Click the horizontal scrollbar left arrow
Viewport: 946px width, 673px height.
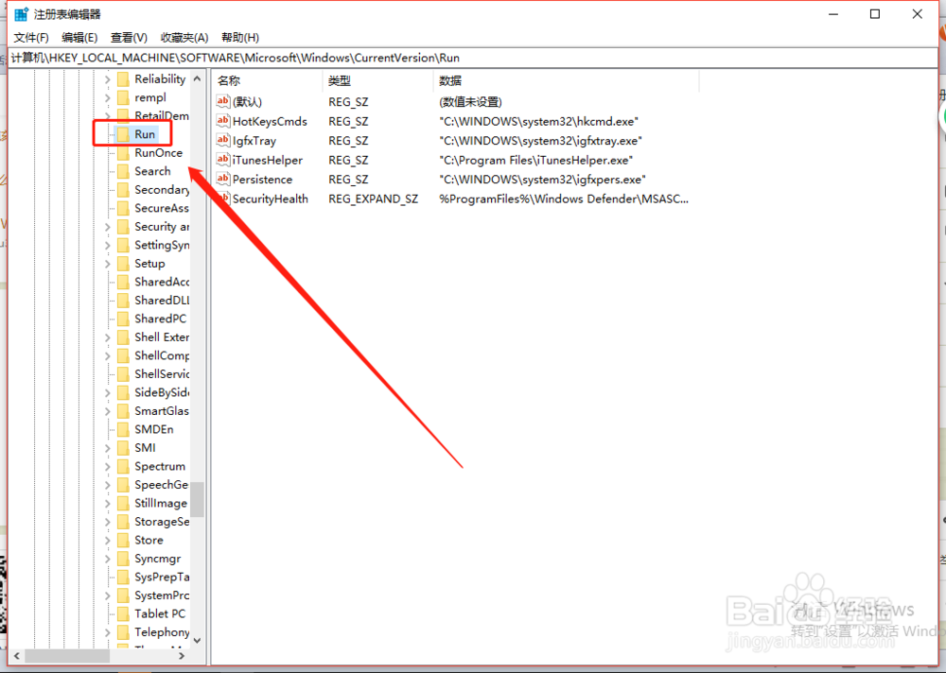(x=16, y=655)
